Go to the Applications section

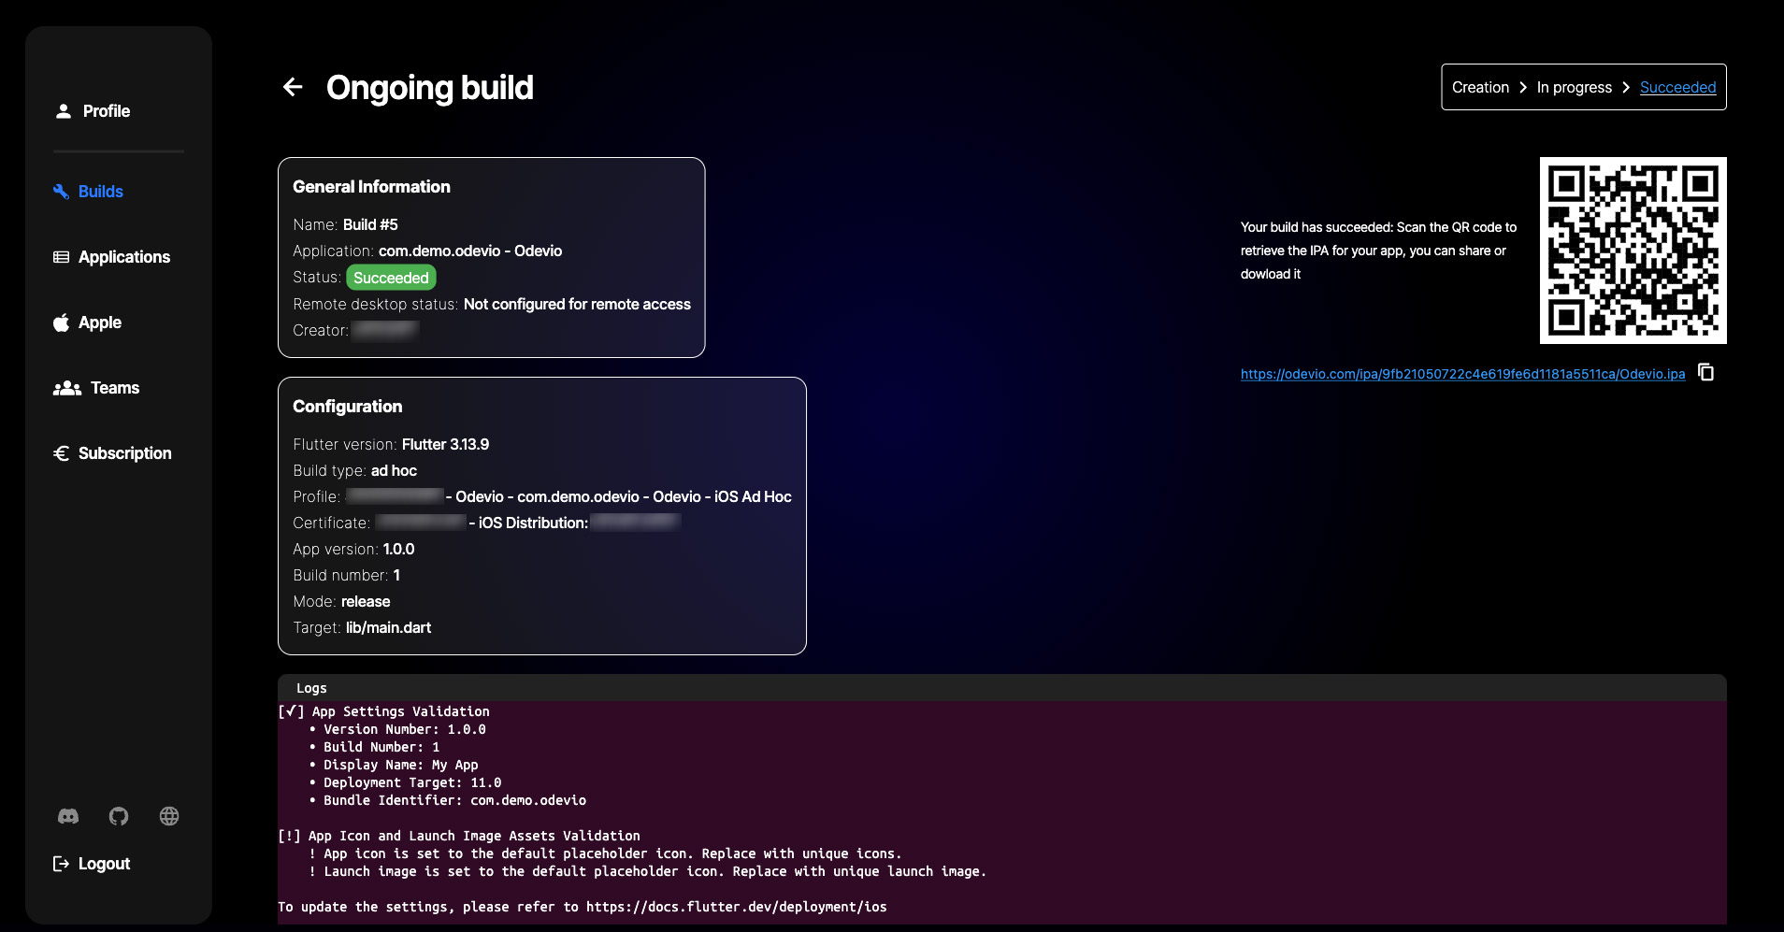[124, 257]
